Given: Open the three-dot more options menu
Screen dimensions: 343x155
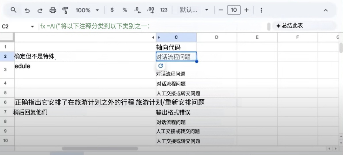Looking at the screenshot, I should (x=261, y=10).
